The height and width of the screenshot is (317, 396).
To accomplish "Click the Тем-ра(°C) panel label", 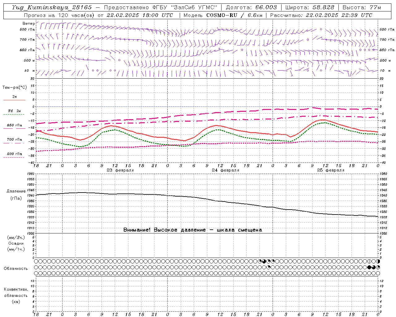I will point(15,88).
